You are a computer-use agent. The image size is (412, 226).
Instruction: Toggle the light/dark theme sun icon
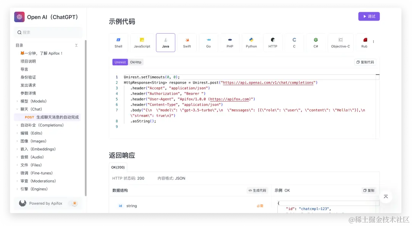[75, 203]
